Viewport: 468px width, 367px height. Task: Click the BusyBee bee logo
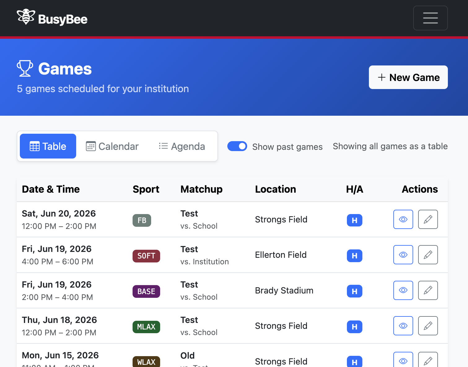pos(26,17)
